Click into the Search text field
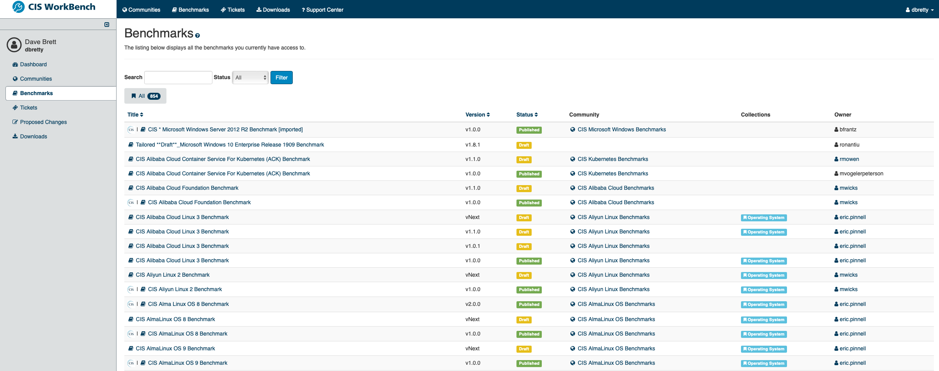Screen dimensions: 939x371 pos(178,78)
